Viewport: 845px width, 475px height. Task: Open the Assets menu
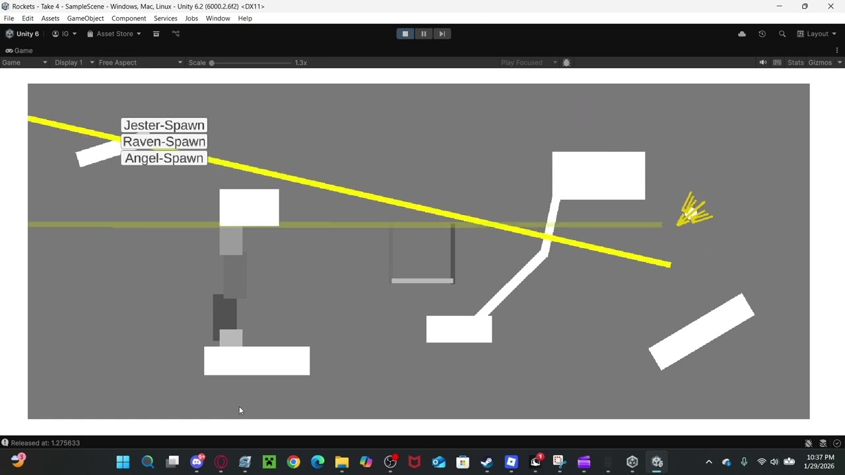(50, 18)
